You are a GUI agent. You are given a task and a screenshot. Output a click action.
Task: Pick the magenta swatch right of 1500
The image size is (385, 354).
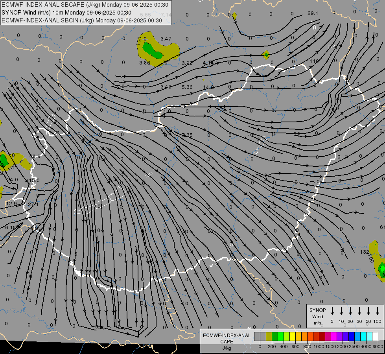334,336
